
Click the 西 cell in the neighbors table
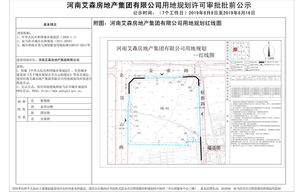click(32, 107)
